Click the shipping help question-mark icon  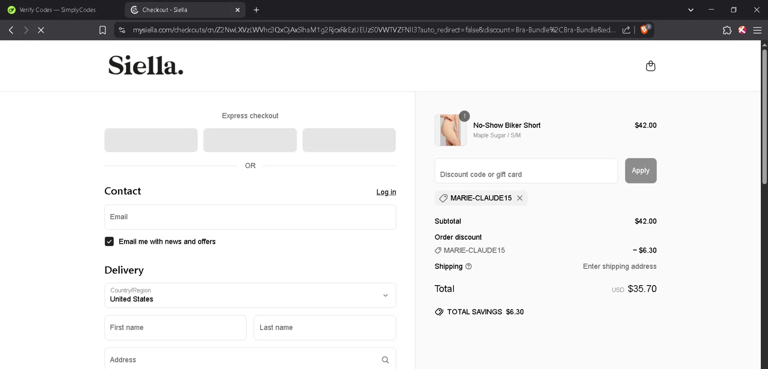(468, 266)
